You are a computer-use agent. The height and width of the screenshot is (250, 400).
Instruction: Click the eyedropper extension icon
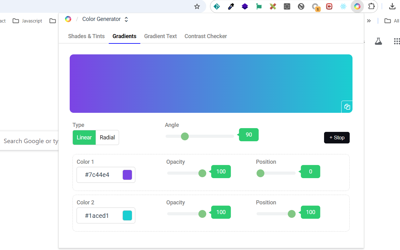[231, 6]
